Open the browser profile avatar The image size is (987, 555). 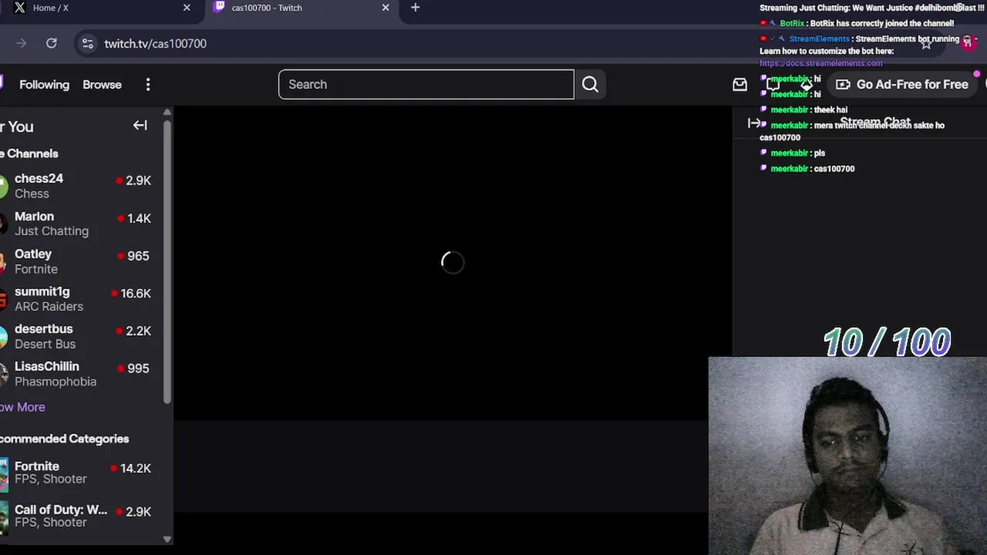(x=967, y=43)
